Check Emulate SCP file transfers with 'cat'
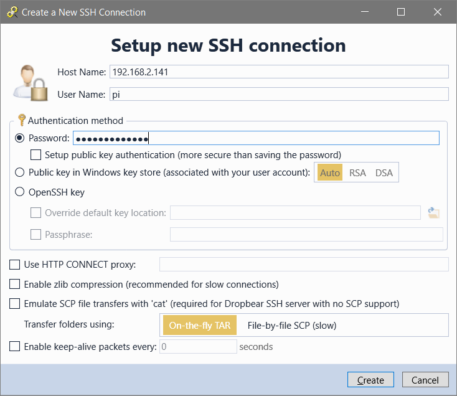The height and width of the screenshot is (396, 457). pyautogui.click(x=14, y=304)
